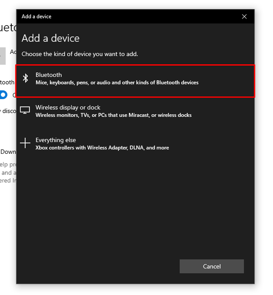Click the 'Wireless monitors, TVs' description text

tap(113, 115)
